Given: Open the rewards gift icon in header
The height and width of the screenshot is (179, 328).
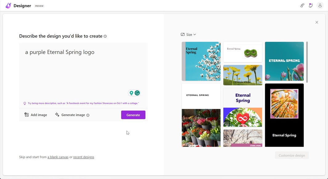Looking at the screenshot, I should point(311,6).
